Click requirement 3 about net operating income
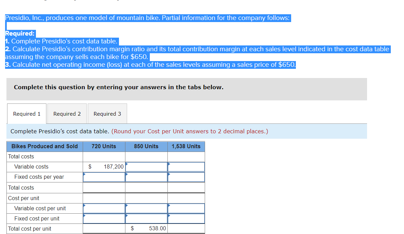Screen dimensions: 404x234 click(150, 65)
